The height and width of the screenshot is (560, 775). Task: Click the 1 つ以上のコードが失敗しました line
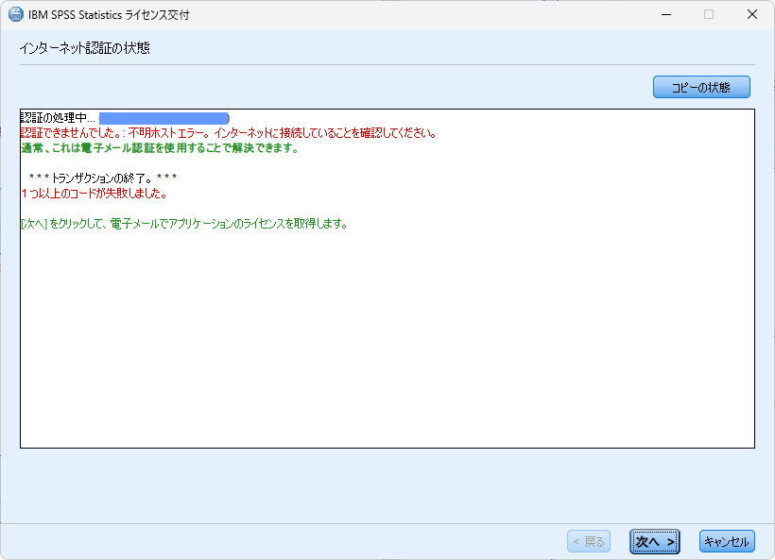pyautogui.click(x=94, y=193)
